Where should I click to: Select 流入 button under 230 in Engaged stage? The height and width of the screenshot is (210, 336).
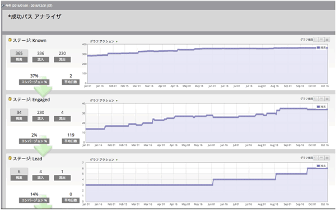tap(41, 118)
